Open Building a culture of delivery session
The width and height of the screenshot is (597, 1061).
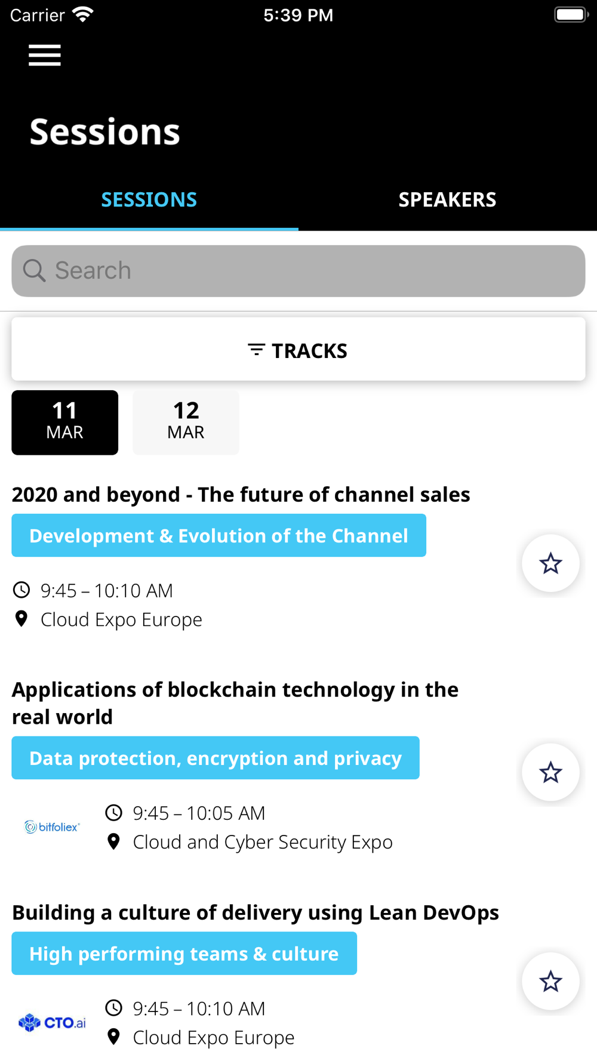[256, 912]
